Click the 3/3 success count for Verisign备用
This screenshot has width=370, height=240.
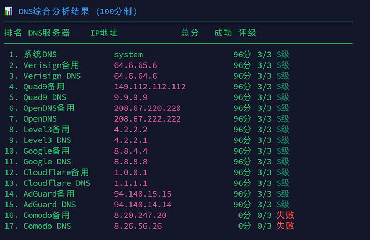(265, 65)
